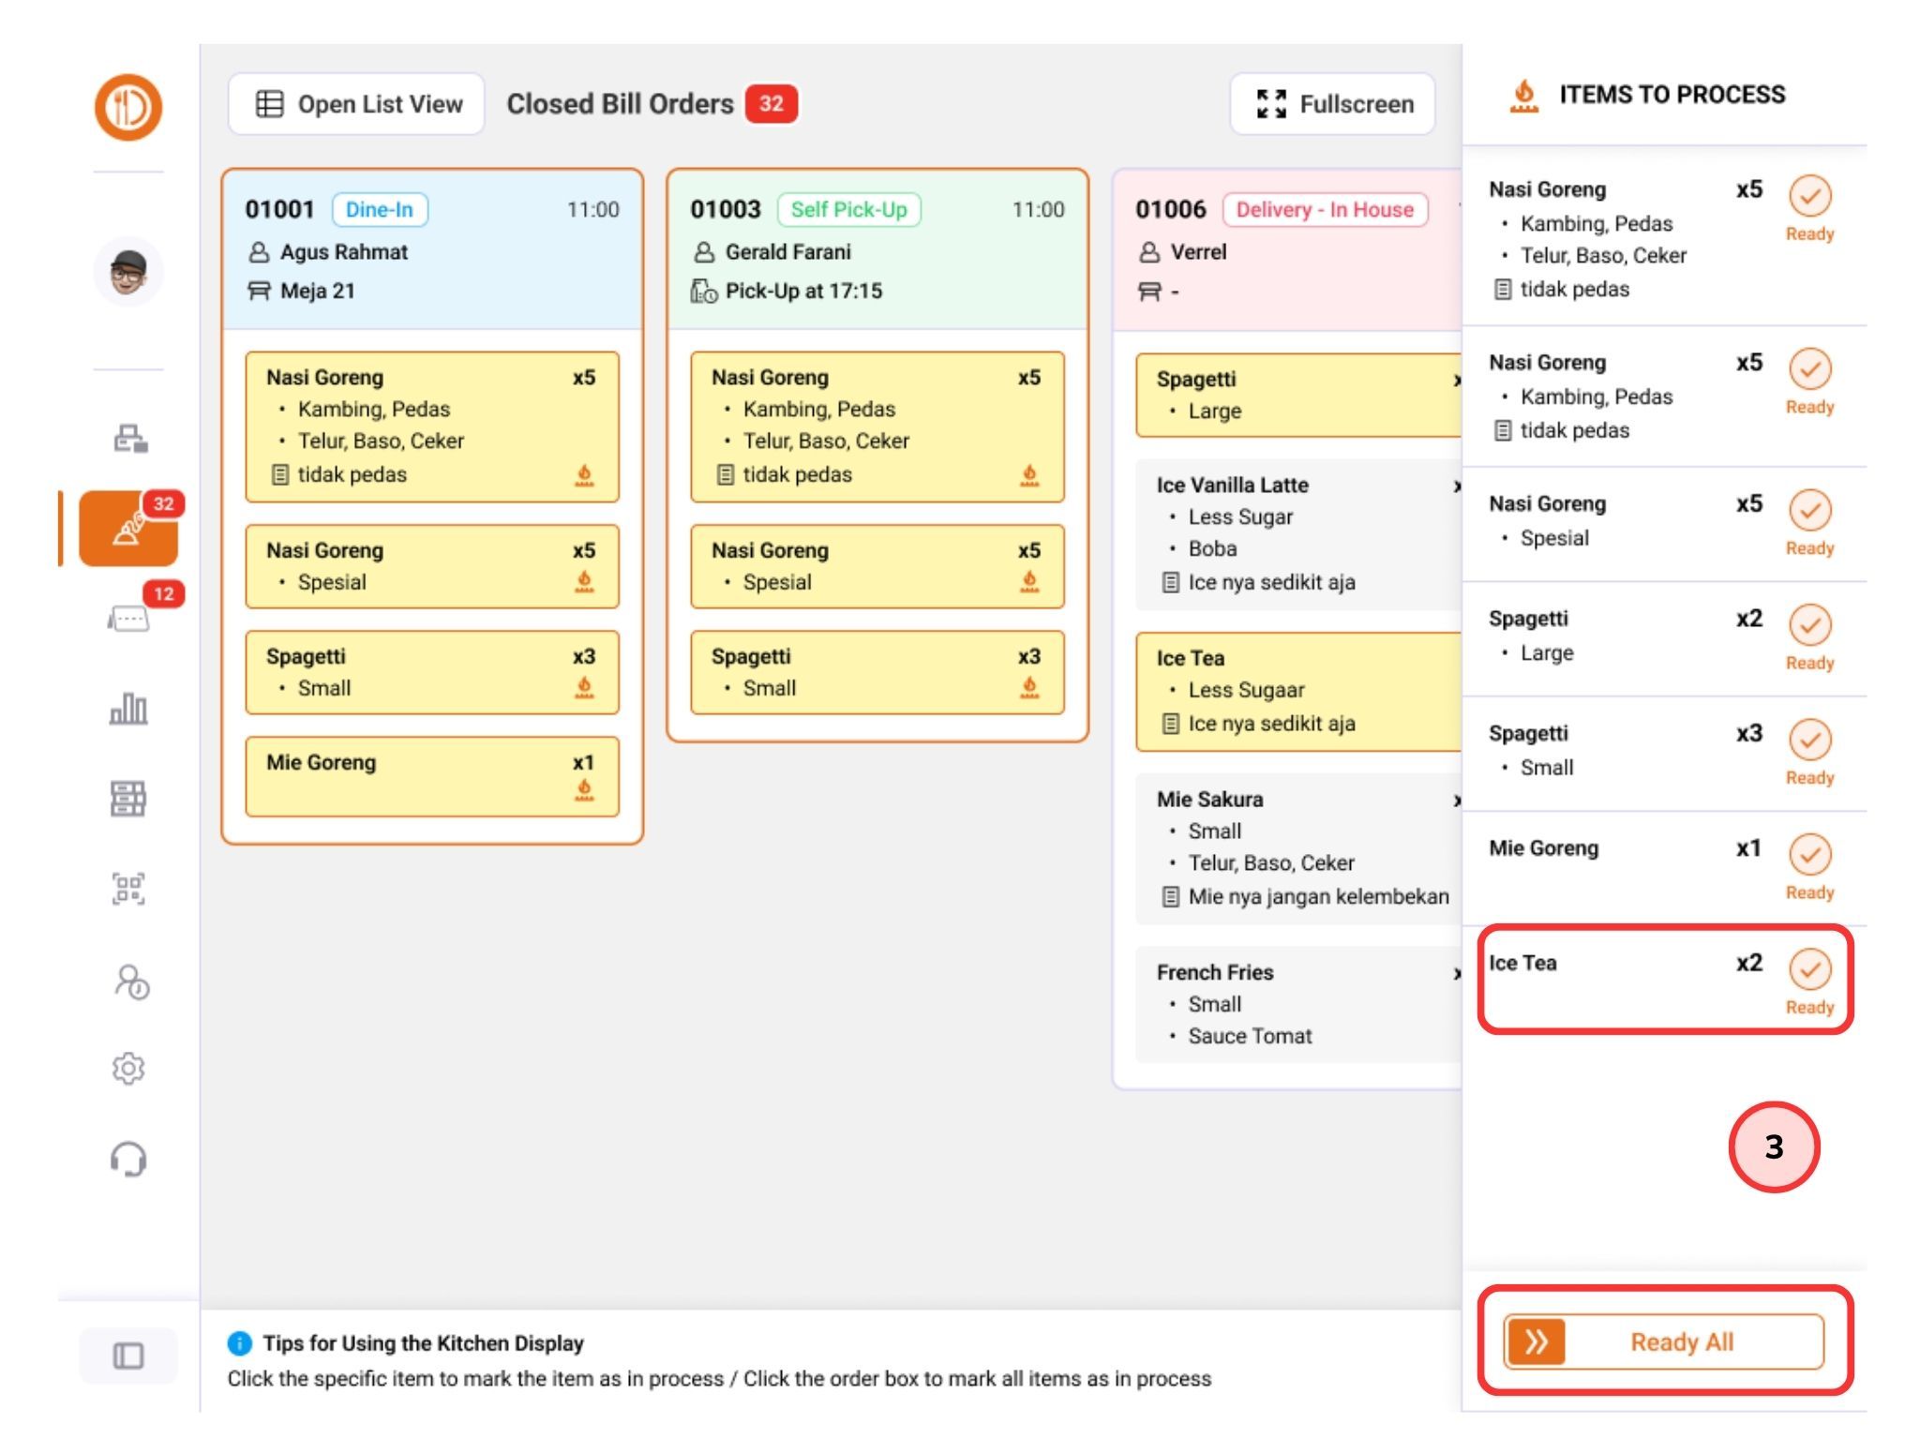Click the cashier register sidebar icon
The width and height of the screenshot is (1920, 1453).
pos(129,439)
